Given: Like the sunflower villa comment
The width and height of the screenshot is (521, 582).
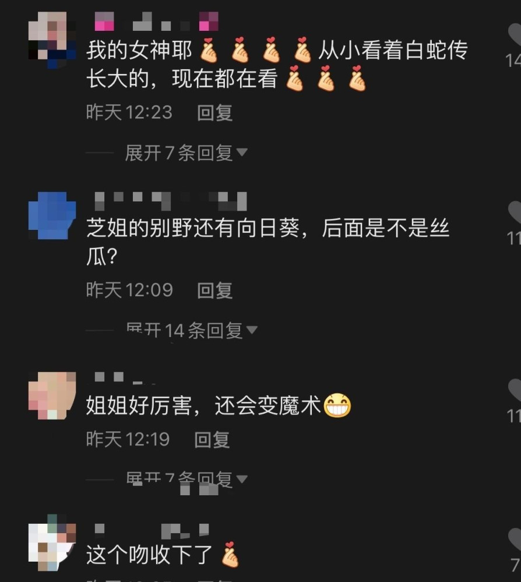Looking at the screenshot, I should coord(515,212).
